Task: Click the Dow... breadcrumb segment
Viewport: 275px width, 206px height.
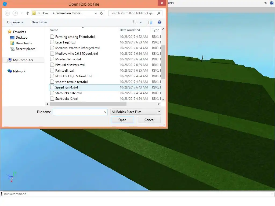Action: [x=46, y=13]
